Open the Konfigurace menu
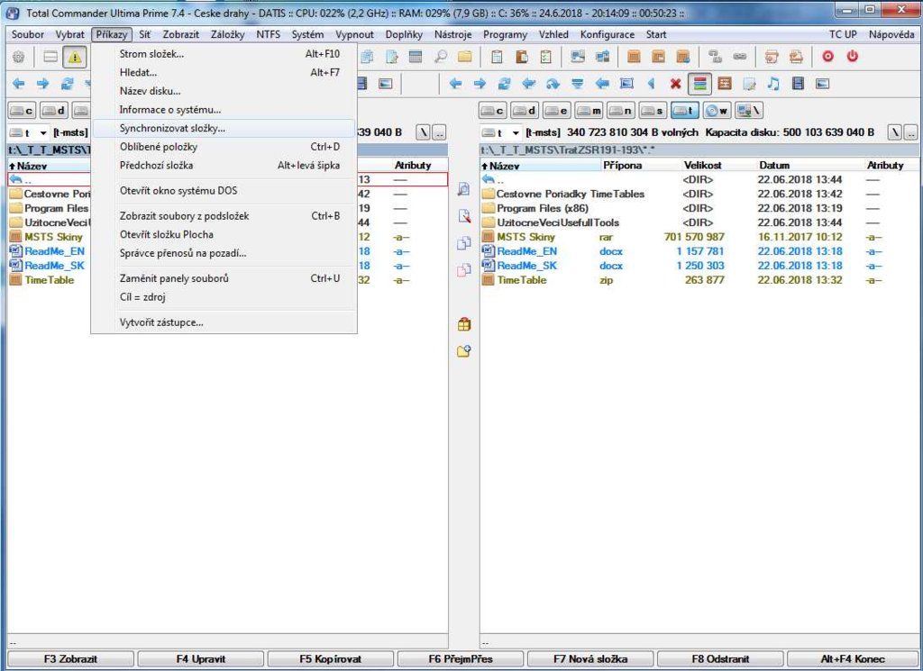Image resolution: width=923 pixels, height=671 pixels. [x=607, y=35]
